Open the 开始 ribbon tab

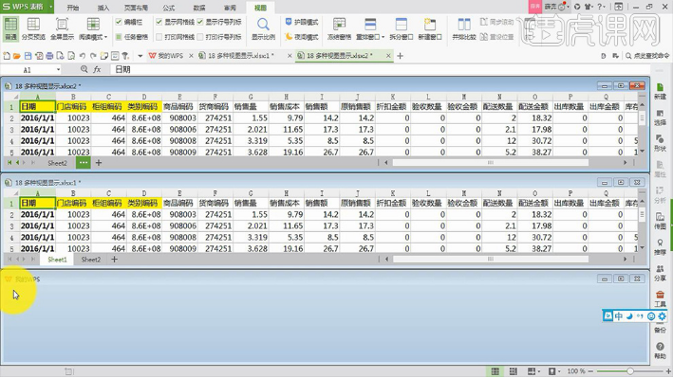tap(73, 8)
